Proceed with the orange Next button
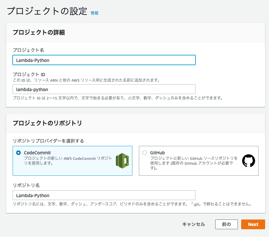The image size is (269, 237). [253, 224]
